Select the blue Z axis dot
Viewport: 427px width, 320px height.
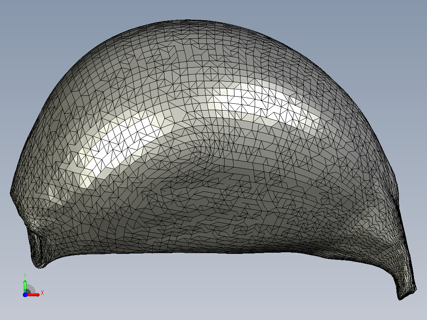[x=25, y=295]
